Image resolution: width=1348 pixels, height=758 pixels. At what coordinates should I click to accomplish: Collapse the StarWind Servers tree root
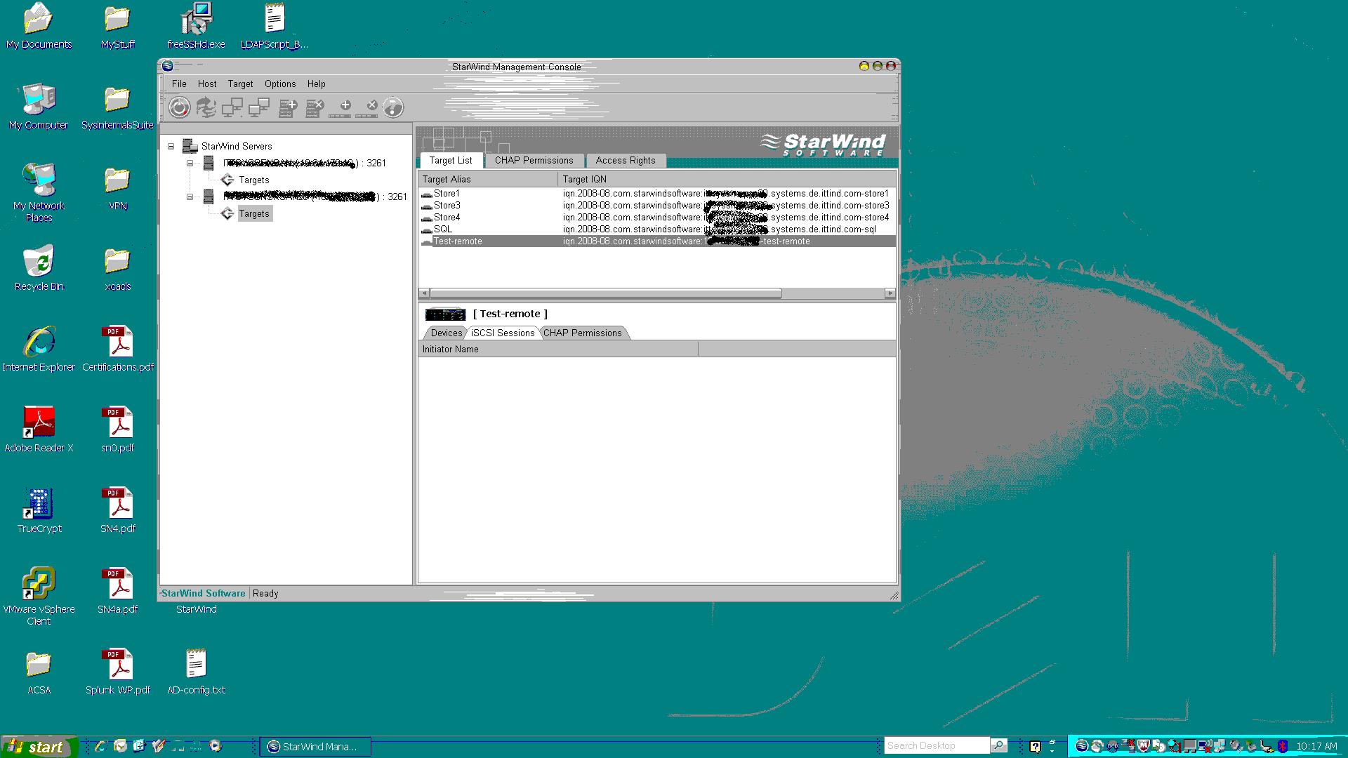click(171, 147)
